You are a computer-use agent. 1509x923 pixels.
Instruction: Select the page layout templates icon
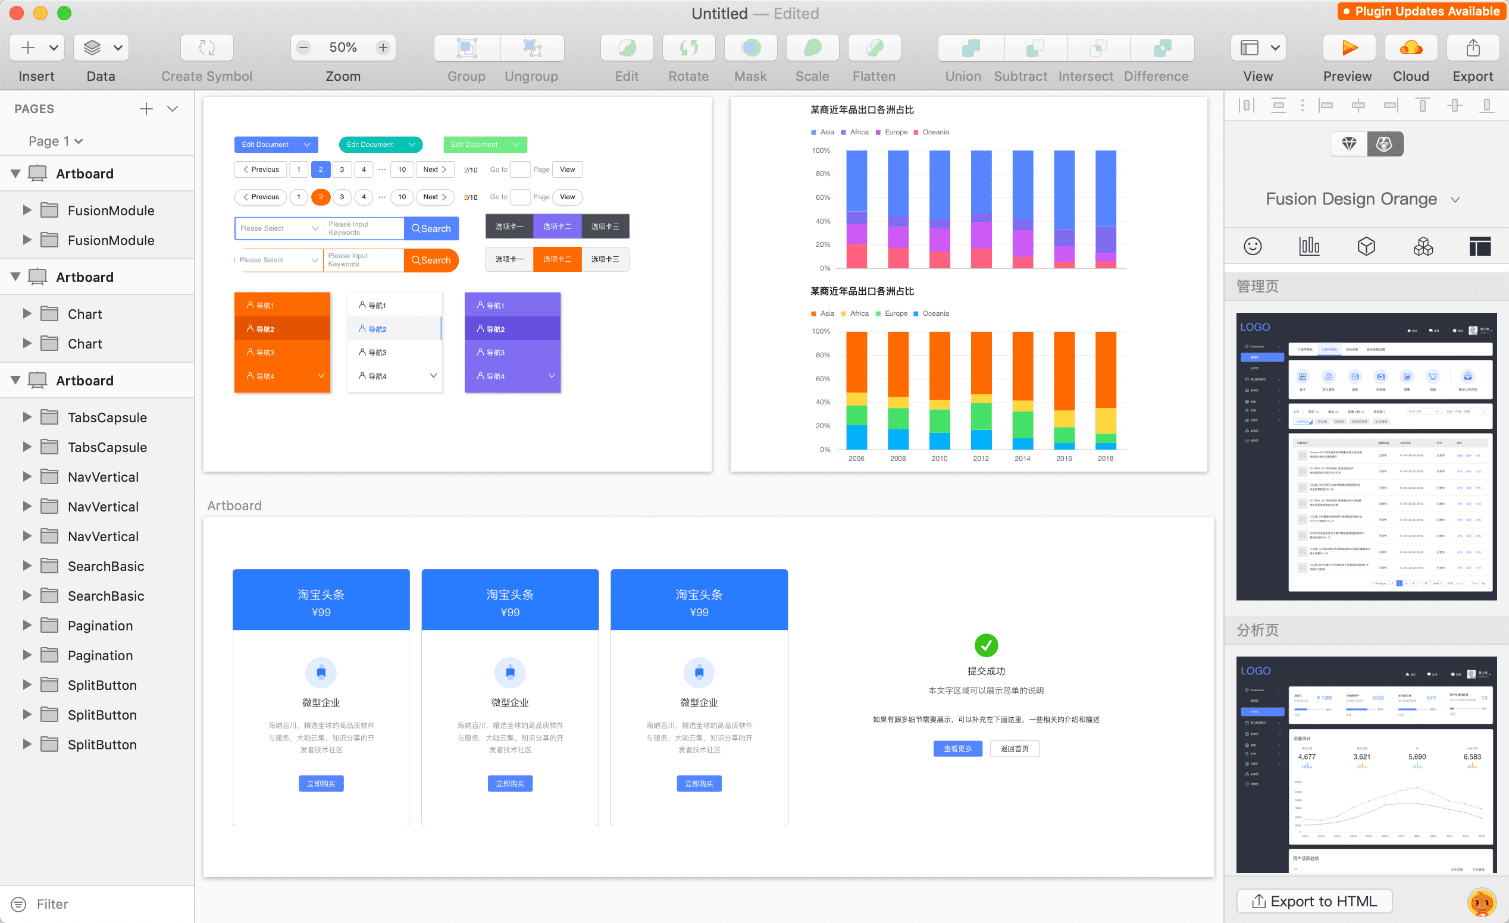coord(1480,247)
